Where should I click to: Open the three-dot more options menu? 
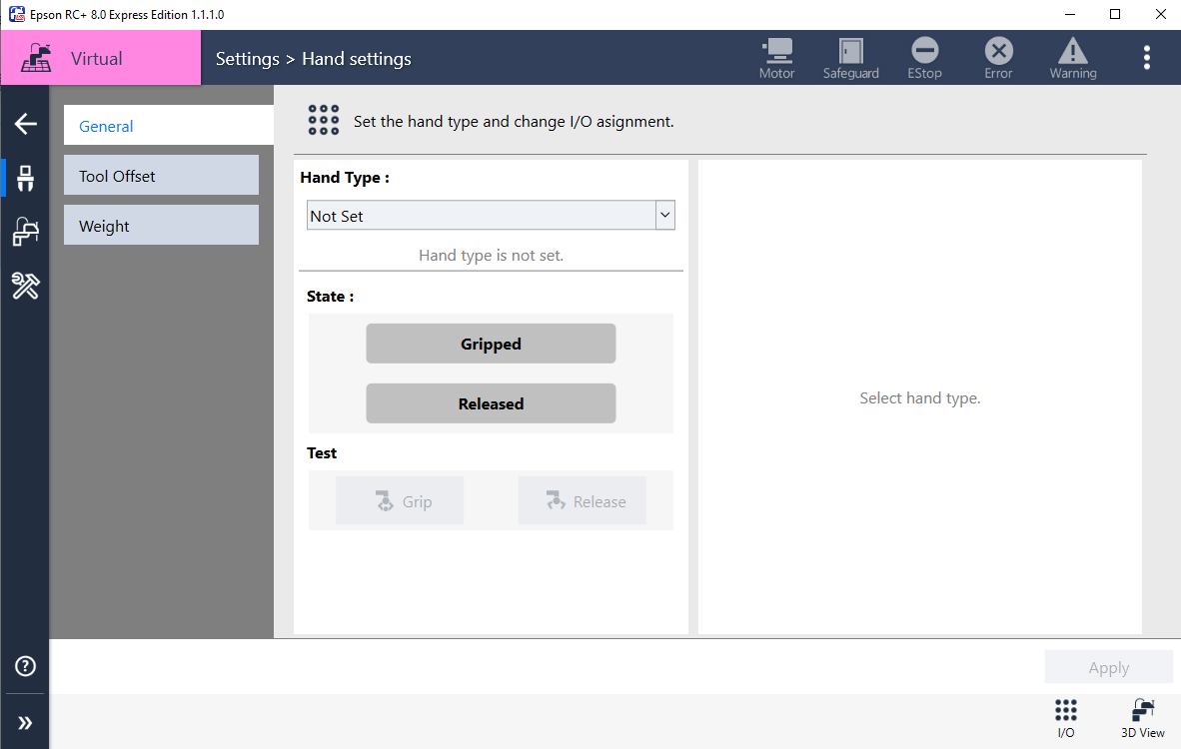click(x=1146, y=58)
